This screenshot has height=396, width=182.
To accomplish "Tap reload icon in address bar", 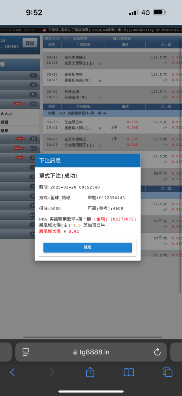I will 158,352.
